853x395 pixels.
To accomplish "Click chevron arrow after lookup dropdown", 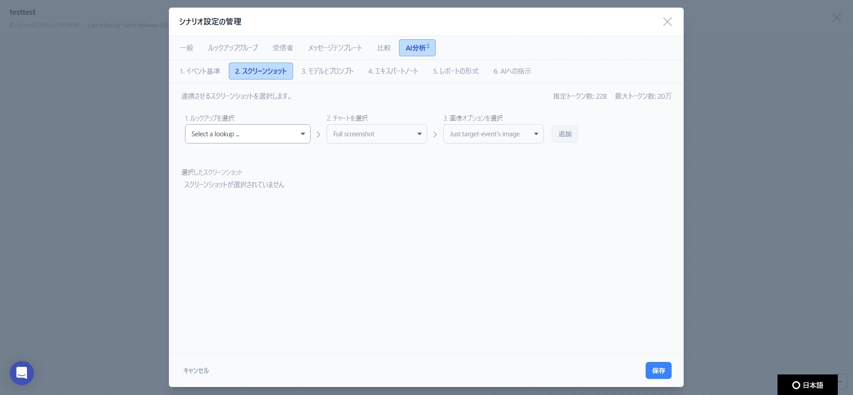I will click(319, 134).
